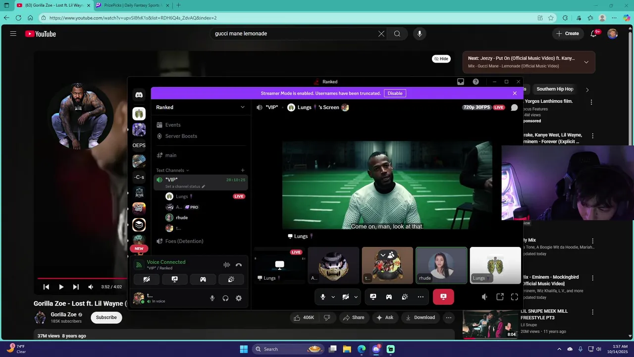This screenshot has width=634, height=357.
Task: Stop watching stream red button
Action: pos(443,297)
